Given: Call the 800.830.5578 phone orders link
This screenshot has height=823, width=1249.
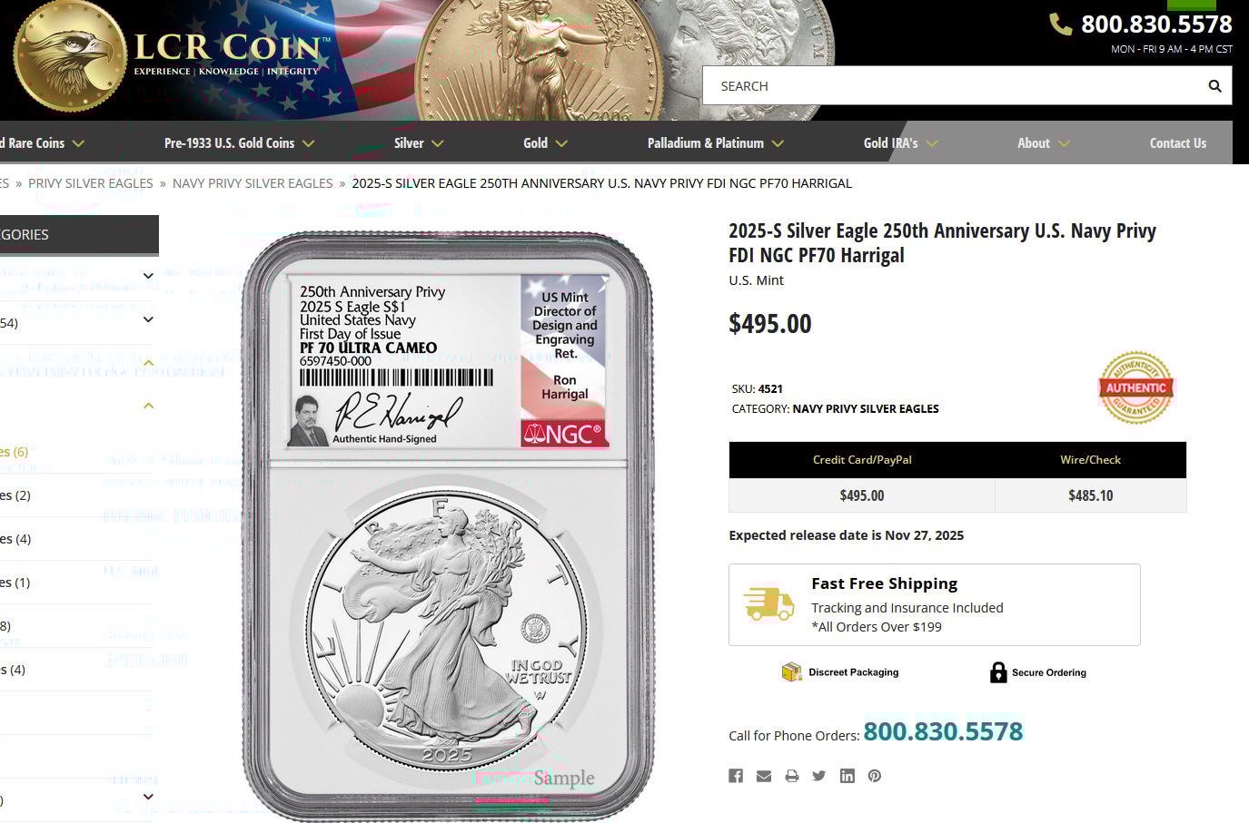Looking at the screenshot, I should (x=943, y=731).
